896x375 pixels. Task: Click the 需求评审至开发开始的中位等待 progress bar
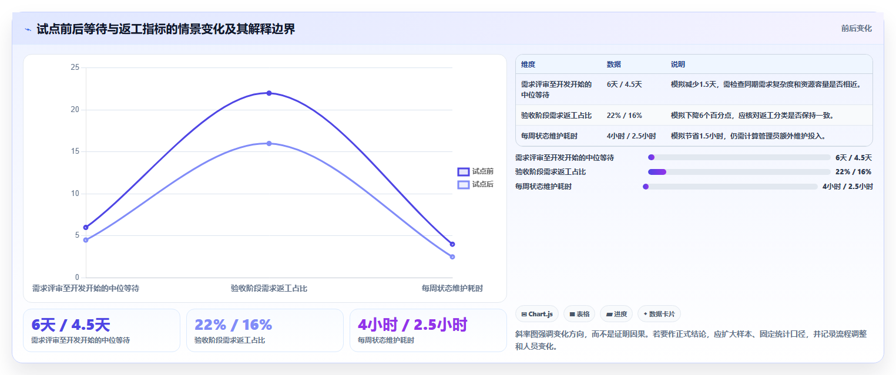[739, 157]
